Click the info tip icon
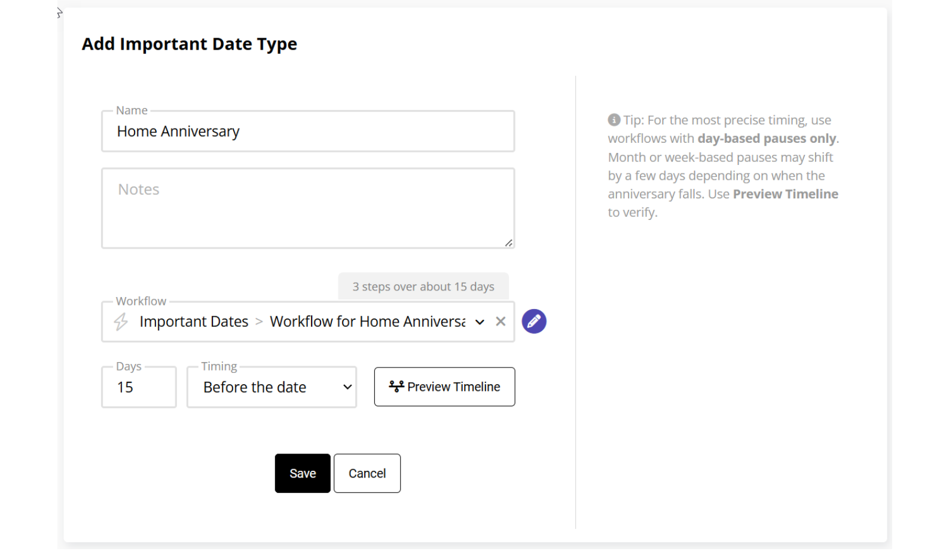Image resolution: width=946 pixels, height=551 pixels. (614, 120)
